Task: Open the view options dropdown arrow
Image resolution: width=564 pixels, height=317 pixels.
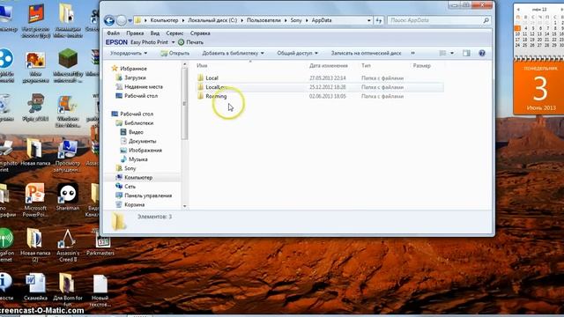Action: 452,53
